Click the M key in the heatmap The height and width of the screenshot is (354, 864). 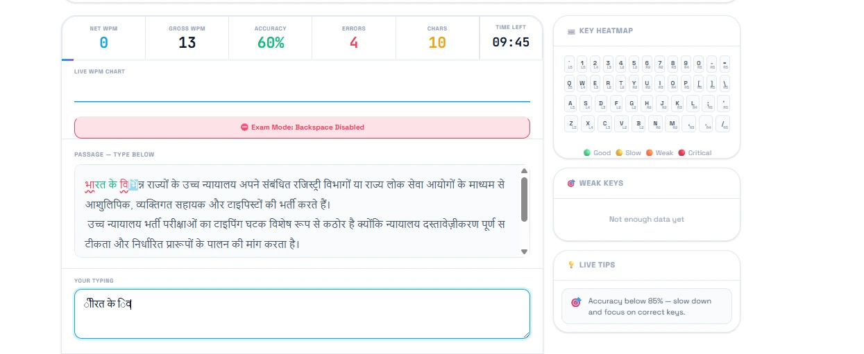(672, 123)
